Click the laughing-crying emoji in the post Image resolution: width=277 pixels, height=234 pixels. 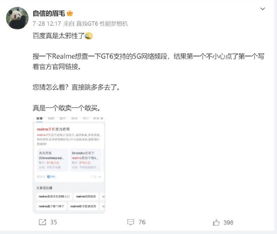pyautogui.click(x=89, y=36)
